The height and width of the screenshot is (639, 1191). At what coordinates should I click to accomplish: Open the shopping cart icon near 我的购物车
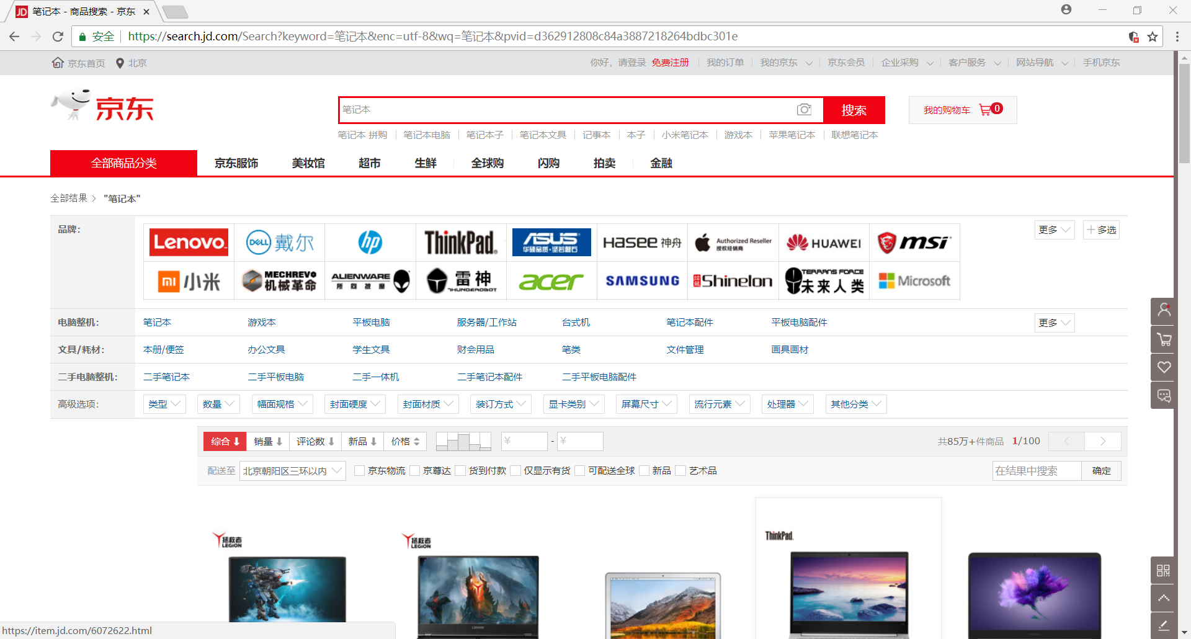[x=984, y=110]
